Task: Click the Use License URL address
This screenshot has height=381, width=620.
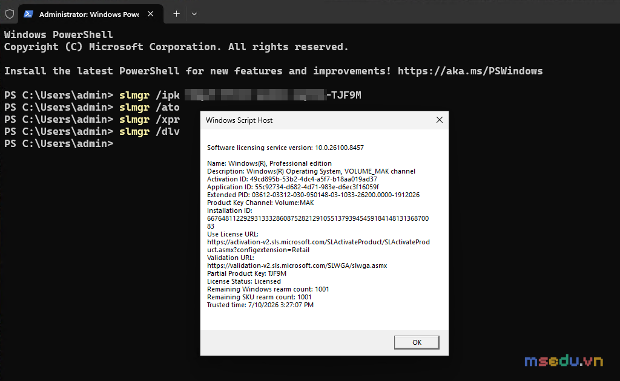Action: [318, 246]
